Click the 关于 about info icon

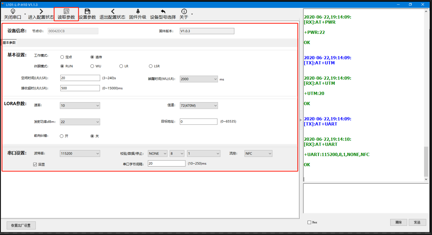(184, 11)
